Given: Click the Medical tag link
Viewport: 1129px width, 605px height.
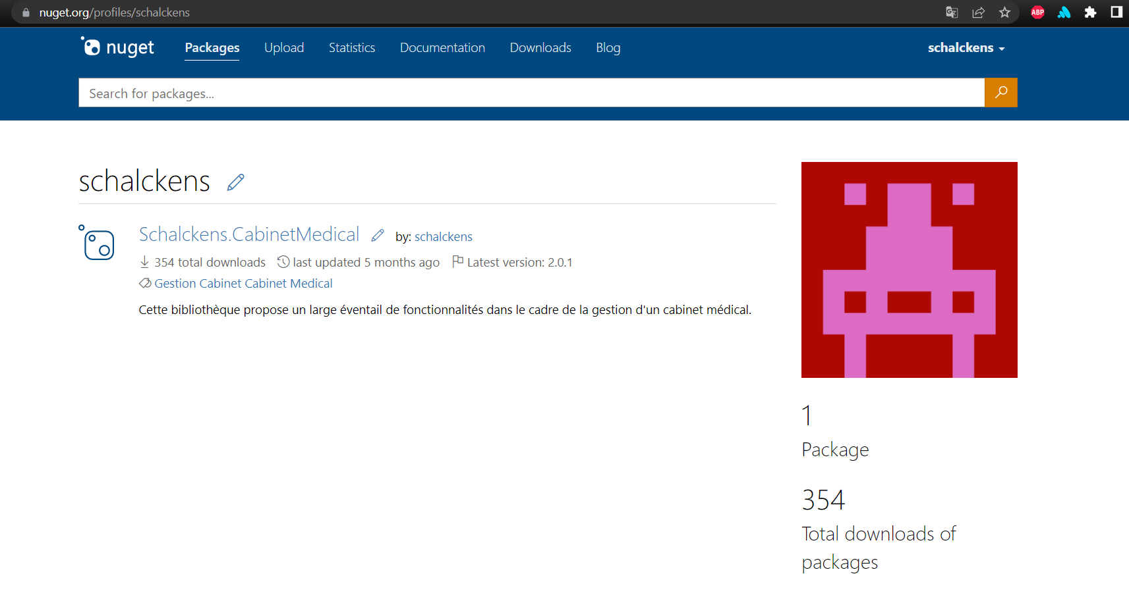Looking at the screenshot, I should click(x=311, y=283).
